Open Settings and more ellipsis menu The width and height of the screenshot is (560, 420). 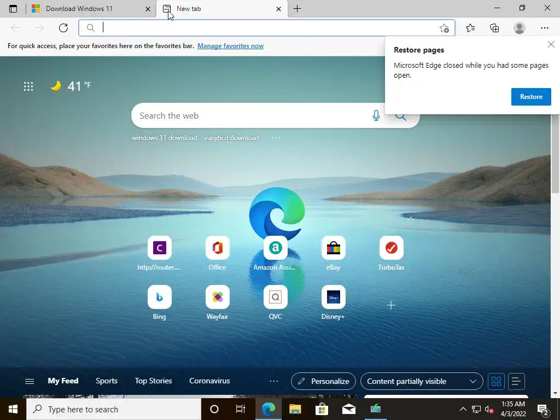pos(544,28)
